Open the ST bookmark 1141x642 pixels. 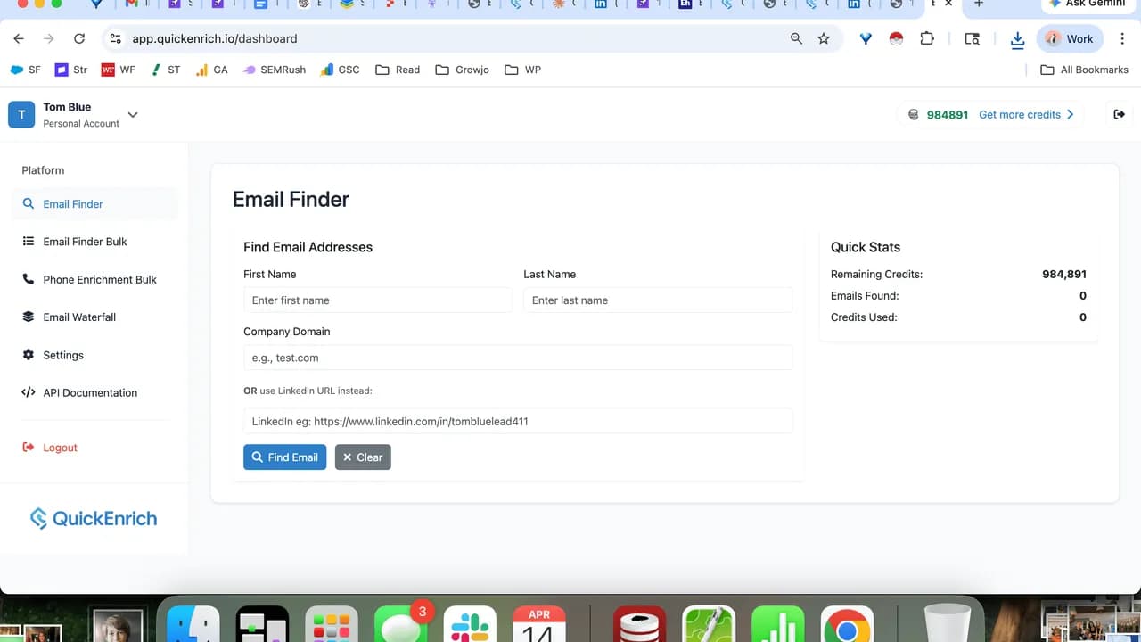[166, 70]
